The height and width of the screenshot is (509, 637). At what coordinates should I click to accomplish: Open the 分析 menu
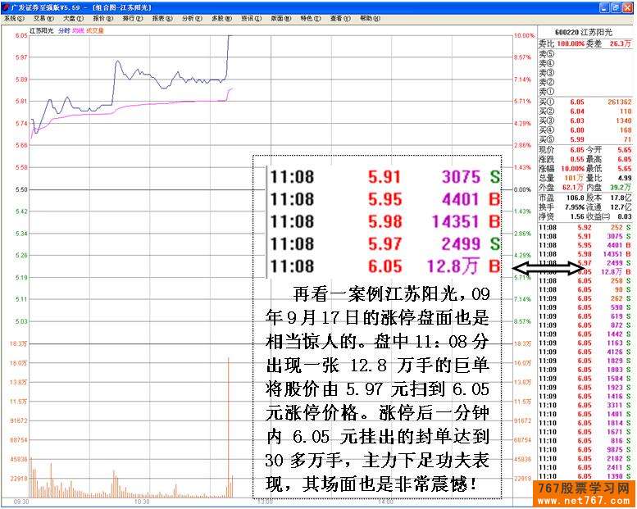pos(189,17)
